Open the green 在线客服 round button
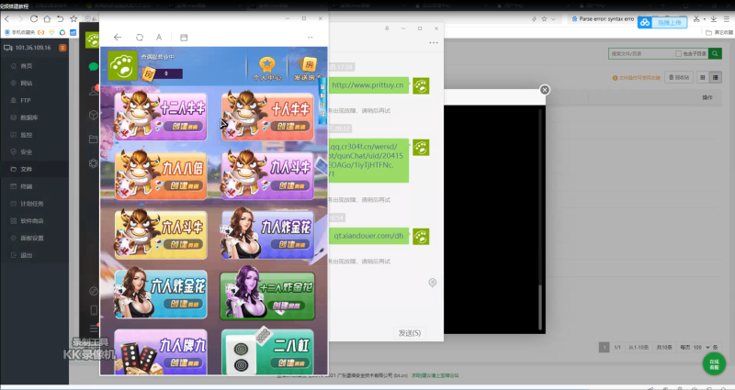The height and width of the screenshot is (390, 735). click(x=714, y=363)
